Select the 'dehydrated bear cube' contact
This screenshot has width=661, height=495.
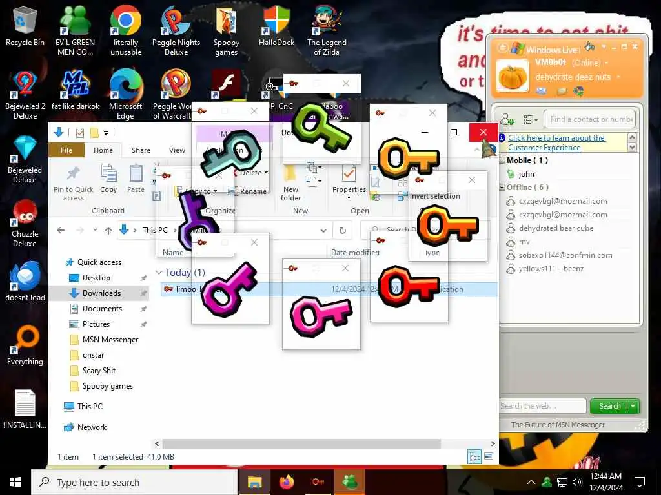click(x=556, y=228)
